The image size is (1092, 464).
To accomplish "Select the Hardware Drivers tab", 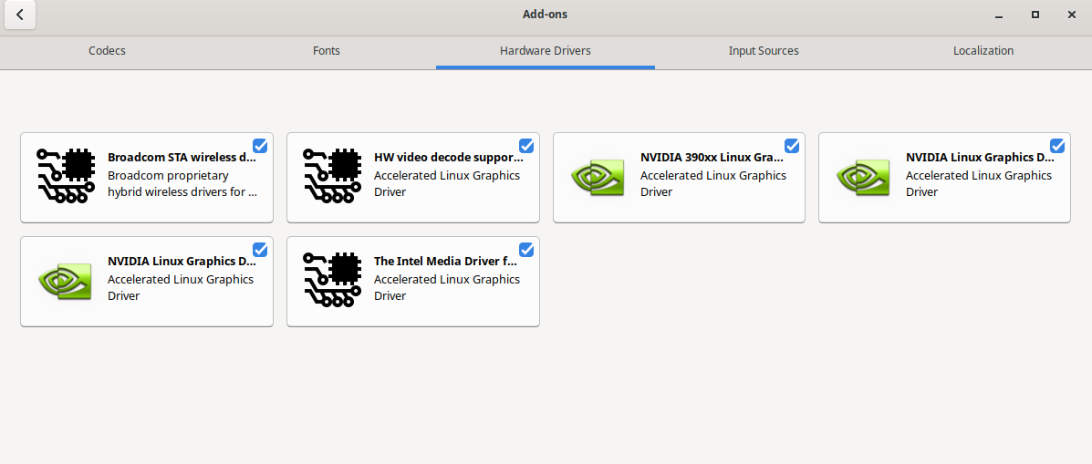I will click(546, 51).
